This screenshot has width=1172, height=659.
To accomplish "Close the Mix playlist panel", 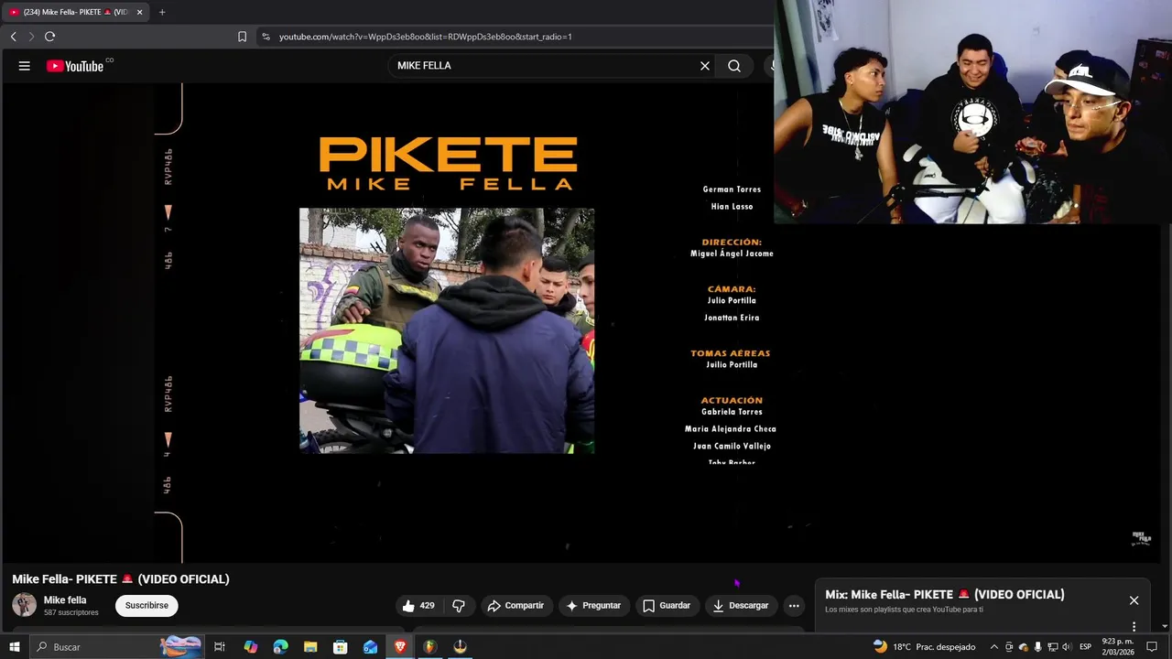I will click(1134, 600).
